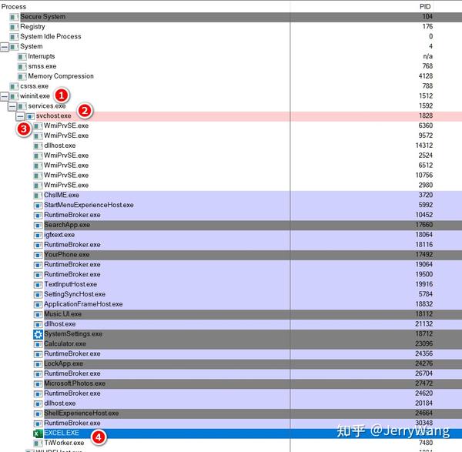Screen dimensions: 462x452
Task: Select the Memory Compression process
Action: [61, 76]
